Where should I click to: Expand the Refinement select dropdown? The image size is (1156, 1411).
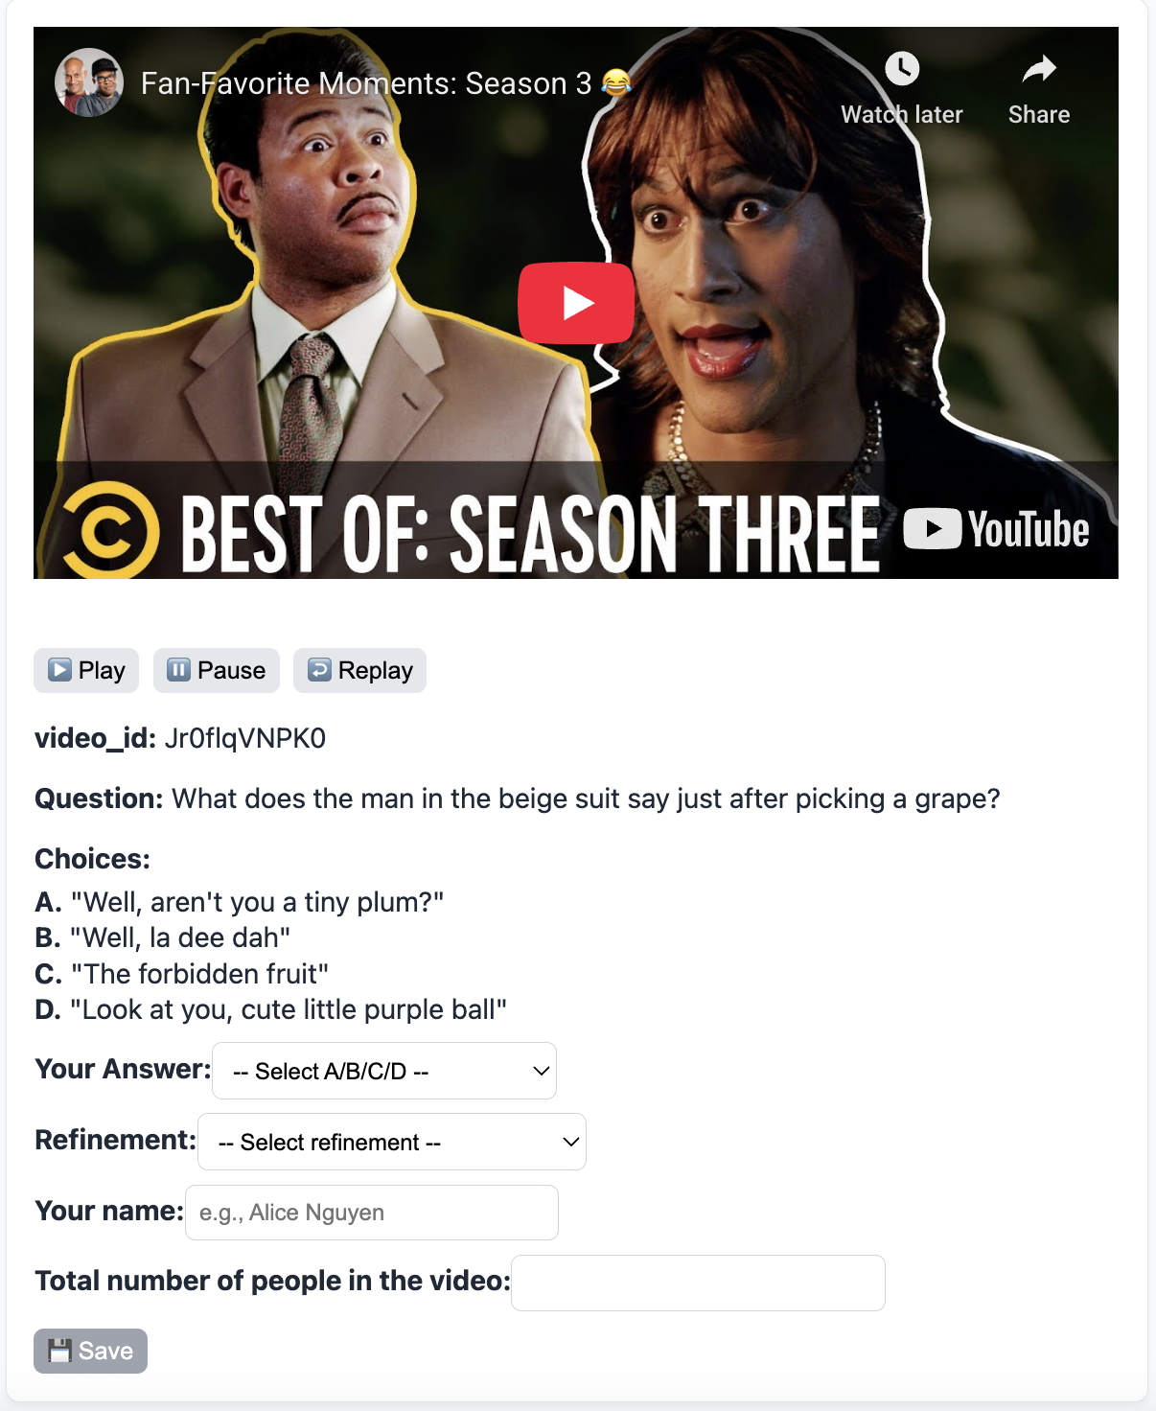coord(392,1142)
